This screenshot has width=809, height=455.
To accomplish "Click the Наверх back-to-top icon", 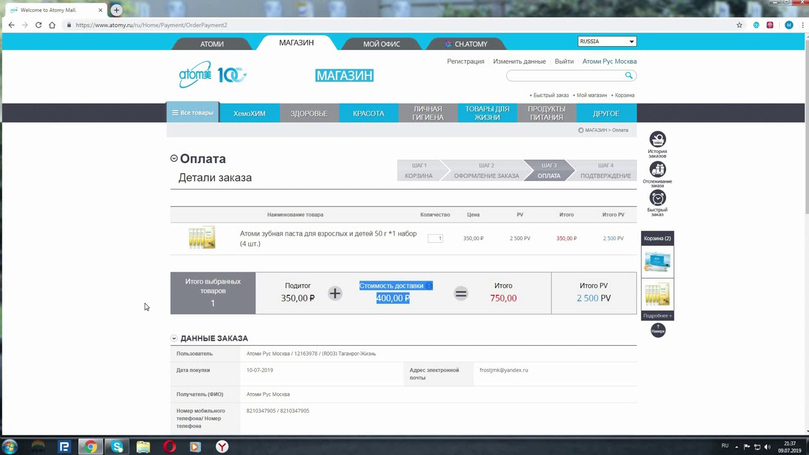I will (658, 331).
